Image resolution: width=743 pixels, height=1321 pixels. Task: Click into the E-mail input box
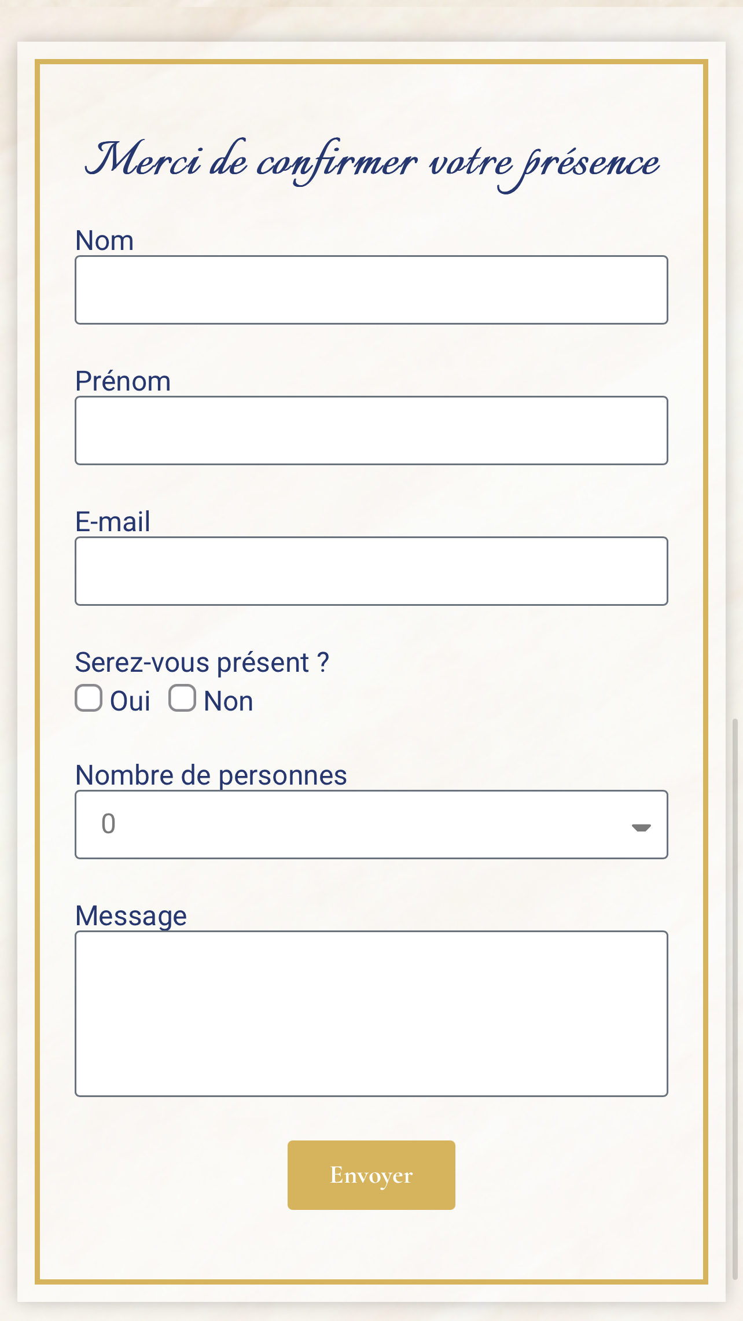click(x=371, y=571)
